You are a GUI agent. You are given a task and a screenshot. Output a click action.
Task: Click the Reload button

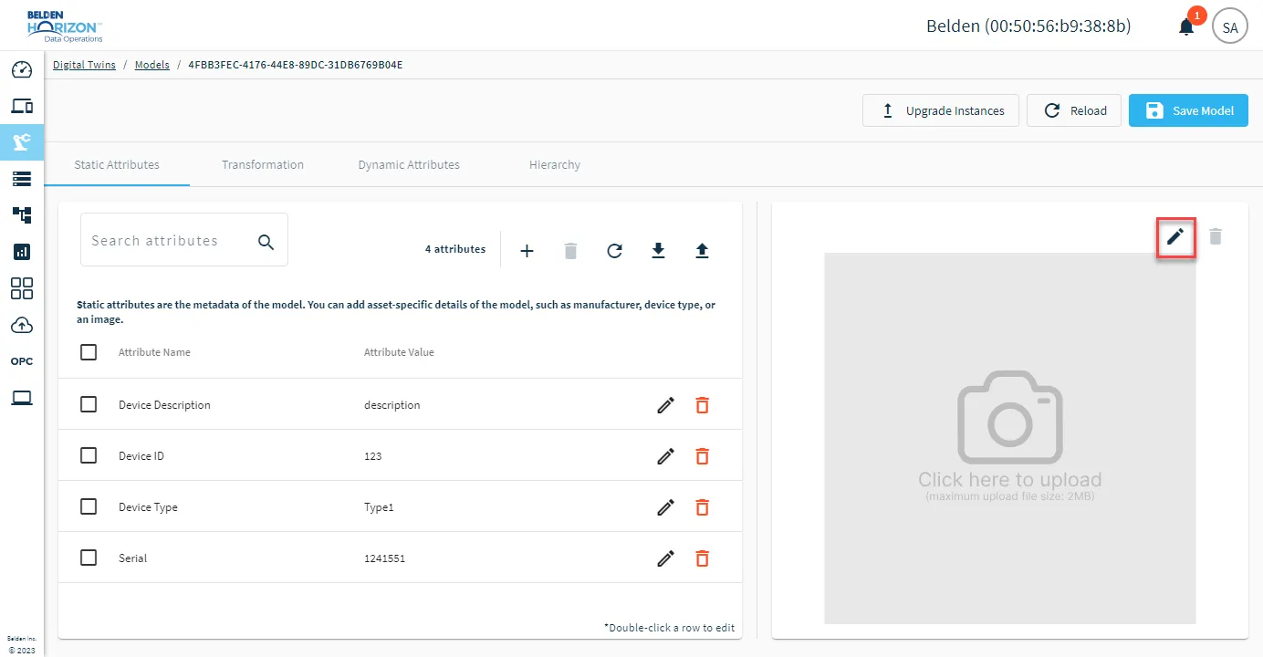(x=1074, y=110)
